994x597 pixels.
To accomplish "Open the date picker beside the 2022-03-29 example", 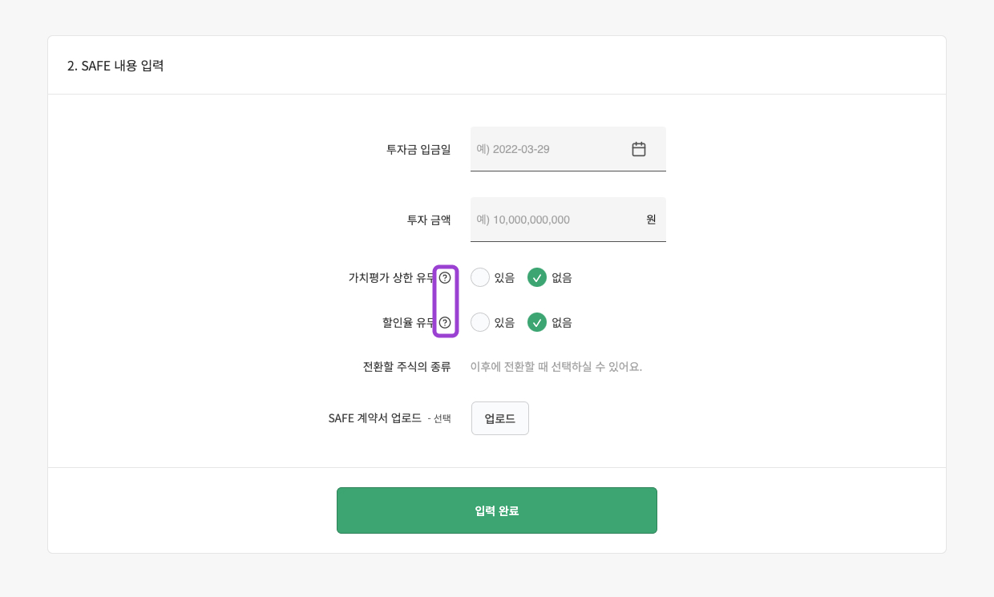I will tap(639, 149).
